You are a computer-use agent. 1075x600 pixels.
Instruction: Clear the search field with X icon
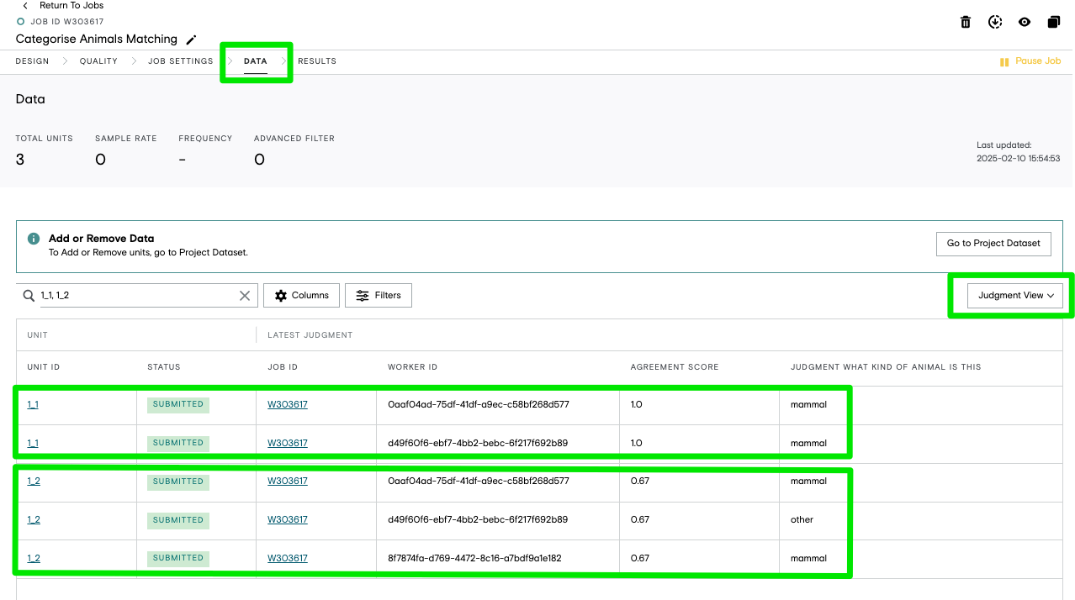coord(245,296)
